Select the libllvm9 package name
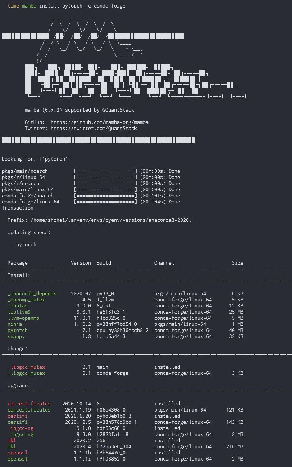This screenshot has width=292, height=467. [x=19, y=312]
